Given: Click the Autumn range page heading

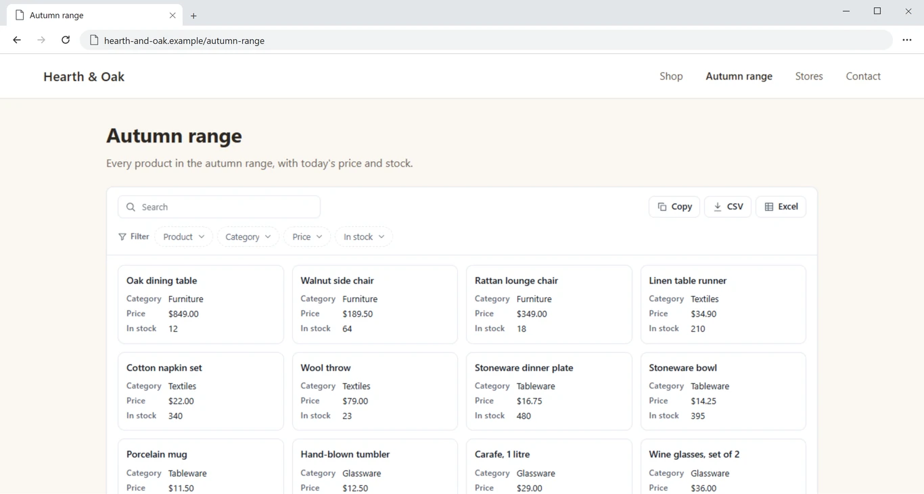Looking at the screenshot, I should [x=174, y=136].
